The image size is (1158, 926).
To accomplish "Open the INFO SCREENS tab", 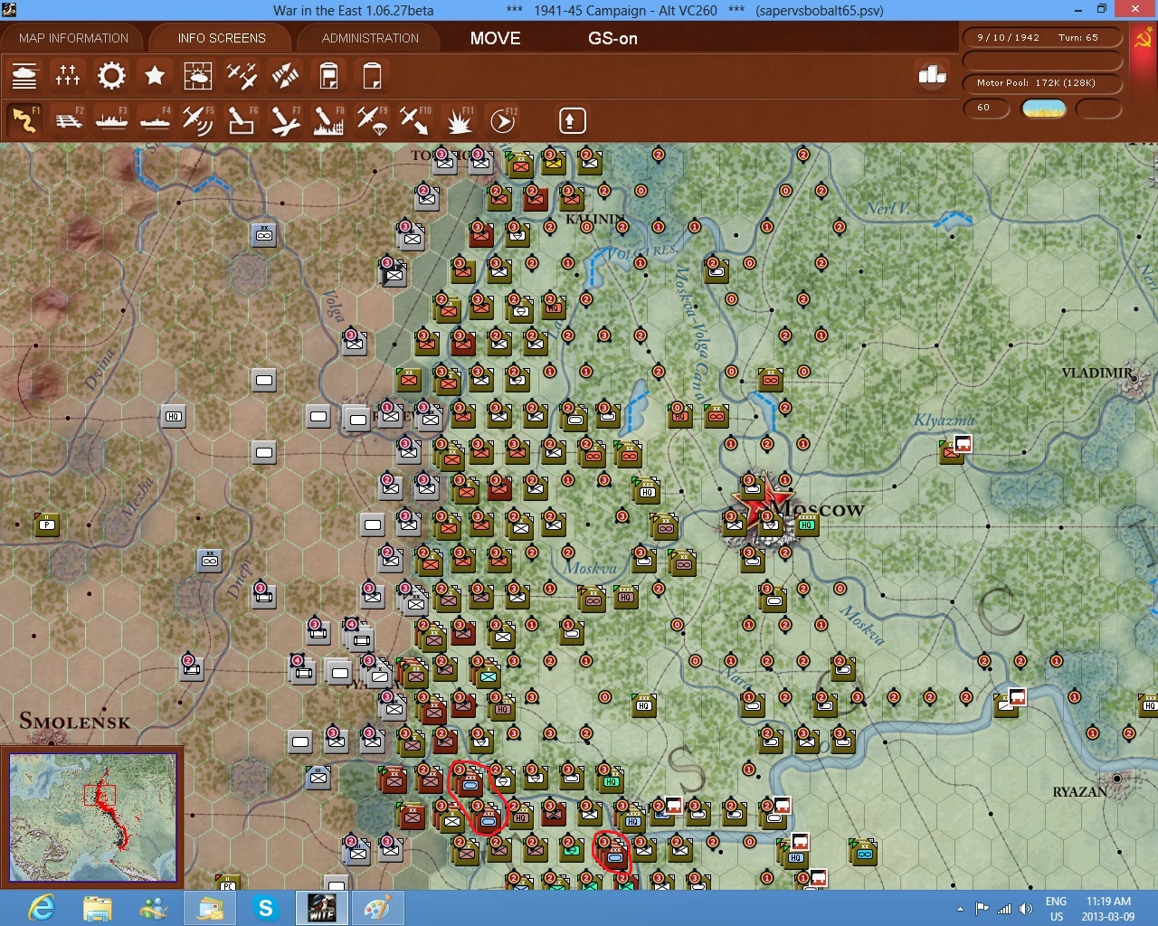I will click(222, 38).
